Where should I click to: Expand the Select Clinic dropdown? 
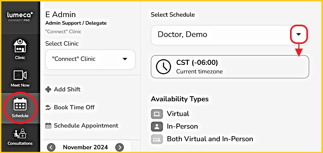click(x=125, y=59)
